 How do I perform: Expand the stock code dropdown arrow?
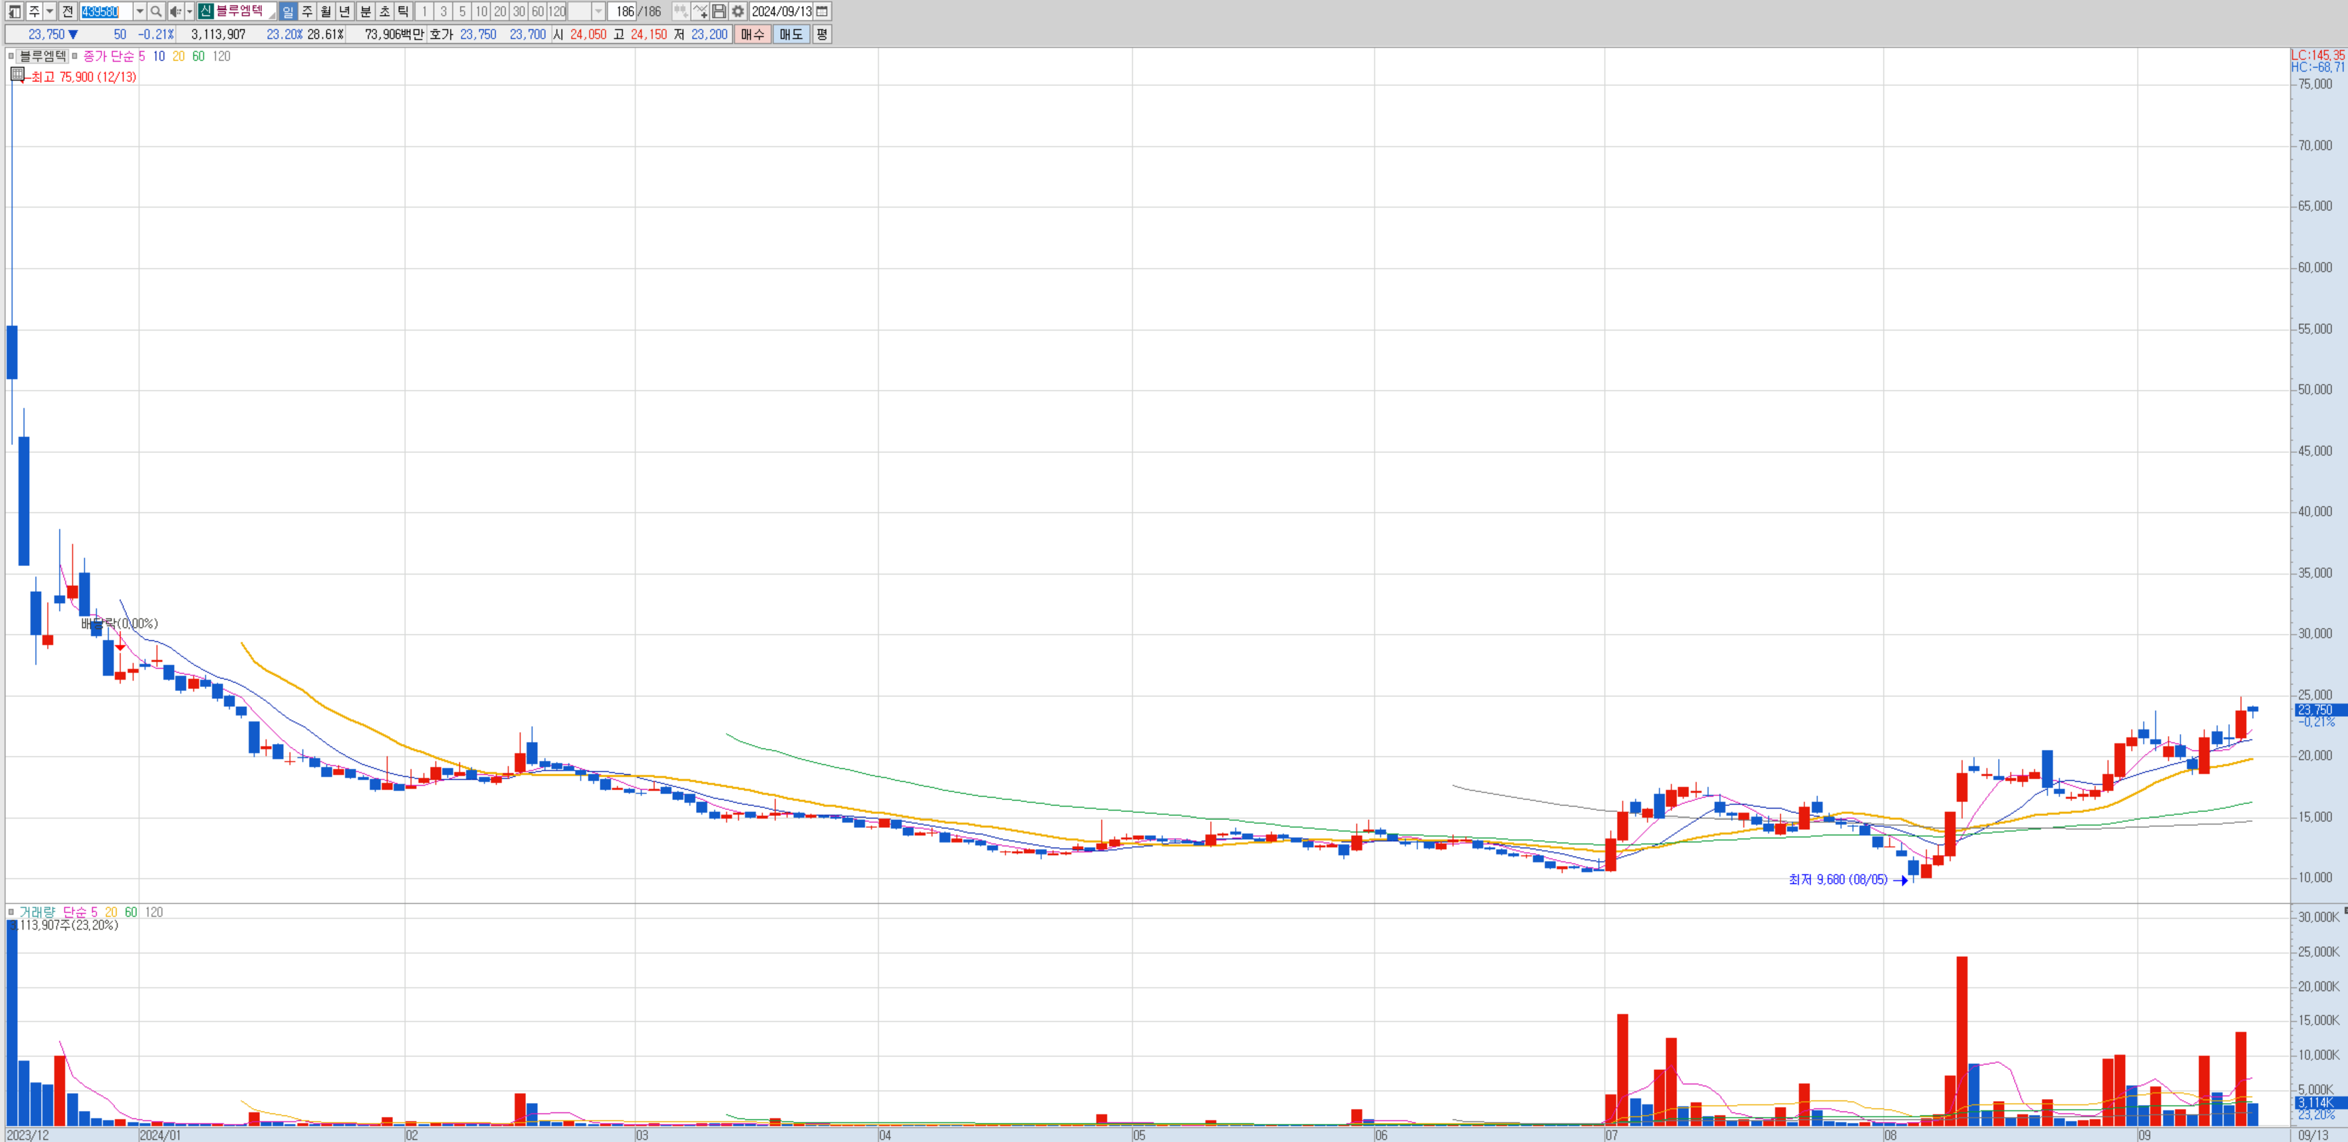(140, 11)
